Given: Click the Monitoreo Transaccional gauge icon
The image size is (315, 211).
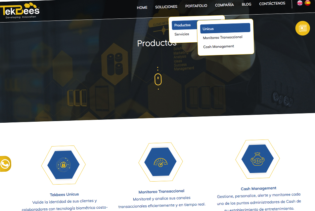Looking at the screenshot, I should click(x=160, y=162).
